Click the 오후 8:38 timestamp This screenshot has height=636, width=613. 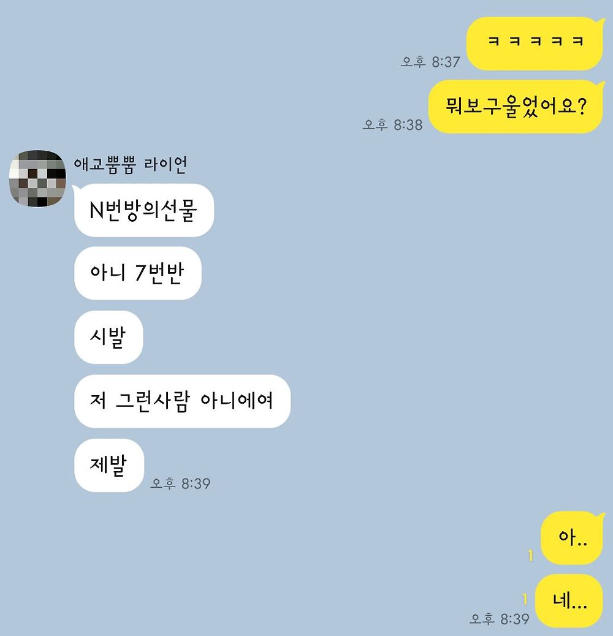point(392,124)
